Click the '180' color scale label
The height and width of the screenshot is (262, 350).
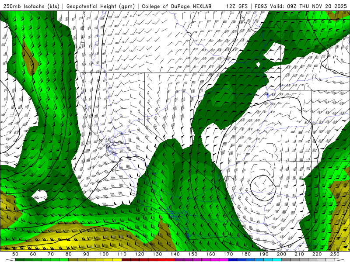(x=246, y=254)
